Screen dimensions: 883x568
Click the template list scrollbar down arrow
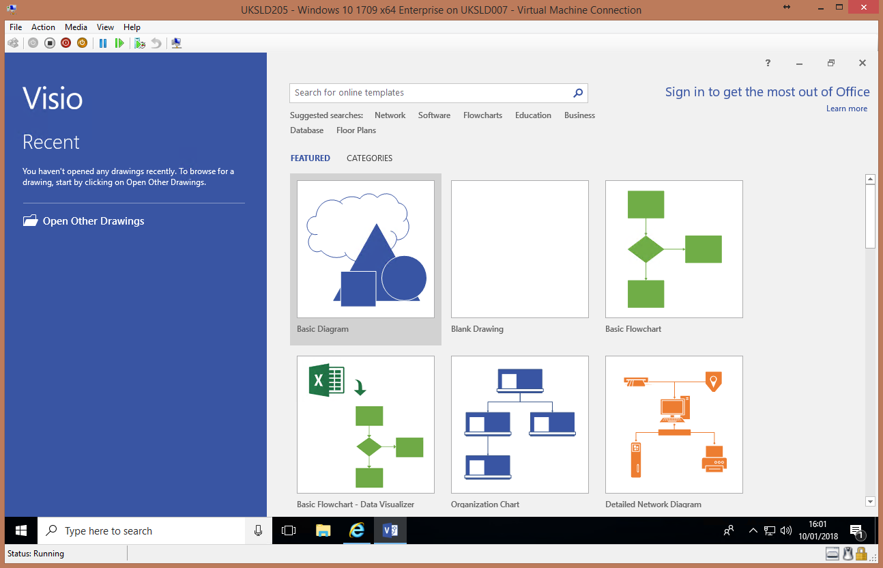click(870, 501)
